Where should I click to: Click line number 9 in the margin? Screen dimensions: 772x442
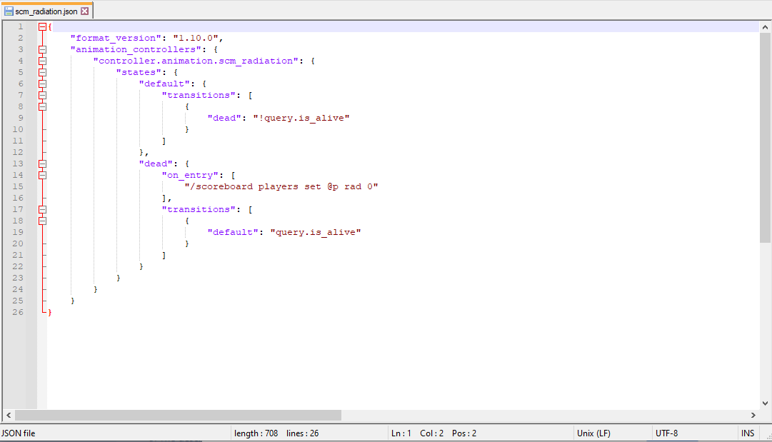tap(20, 118)
